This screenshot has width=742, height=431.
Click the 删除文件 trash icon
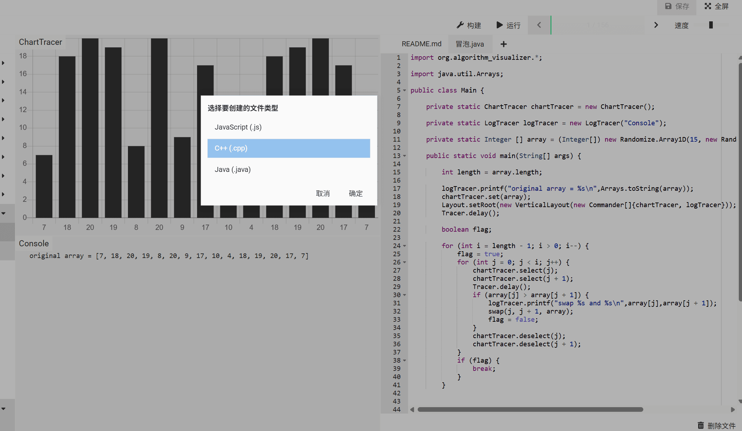click(x=701, y=425)
